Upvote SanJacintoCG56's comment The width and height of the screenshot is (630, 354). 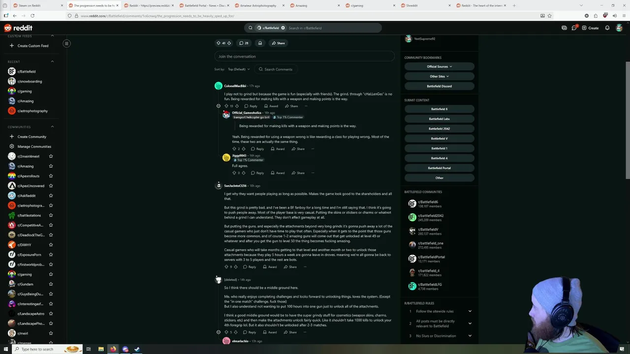coord(226,267)
